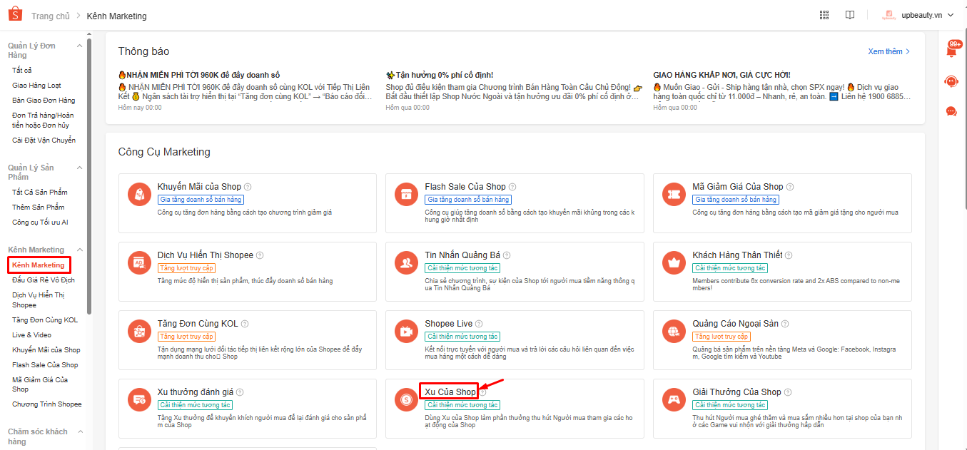The image size is (967, 450).
Task: Select Tất Cả Sản Phẩm in sidebar
Action: point(39,192)
